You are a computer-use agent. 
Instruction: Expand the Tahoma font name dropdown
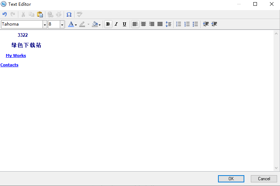click(x=45, y=25)
